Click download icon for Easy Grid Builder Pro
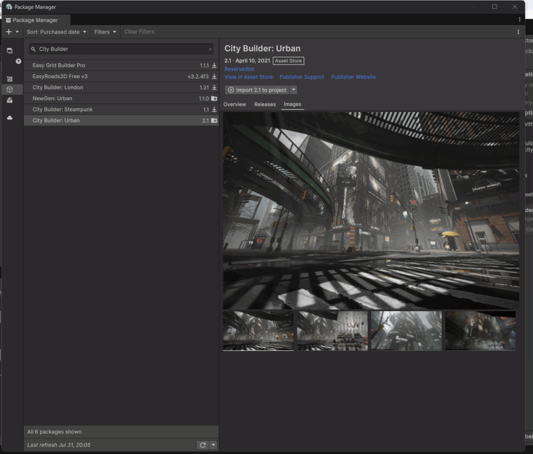 (x=214, y=66)
